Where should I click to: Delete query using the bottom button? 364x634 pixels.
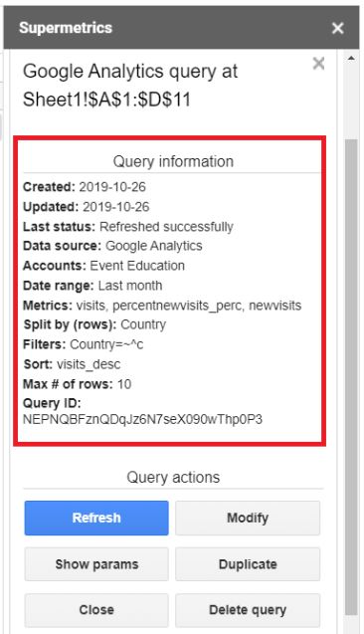click(x=248, y=610)
